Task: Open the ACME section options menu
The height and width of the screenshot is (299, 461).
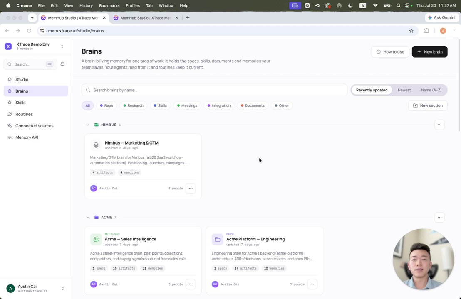Action: pos(439,217)
